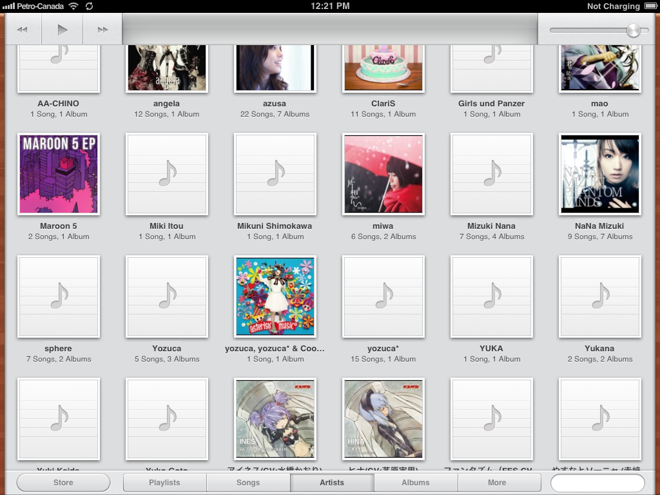Click the 'Yozuca' artist name
This screenshot has width=660, height=495.
[x=167, y=349]
